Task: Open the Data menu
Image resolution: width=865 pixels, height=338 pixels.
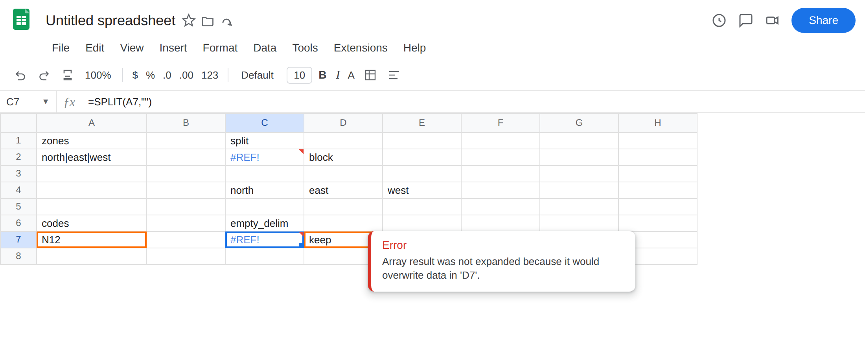Action: tap(265, 48)
